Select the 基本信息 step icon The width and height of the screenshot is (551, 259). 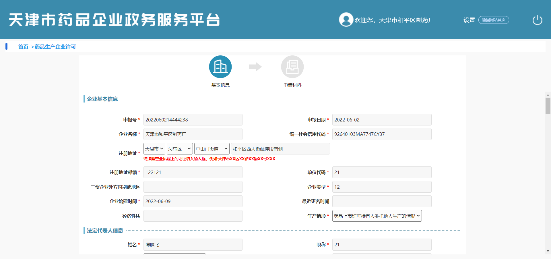(x=220, y=67)
